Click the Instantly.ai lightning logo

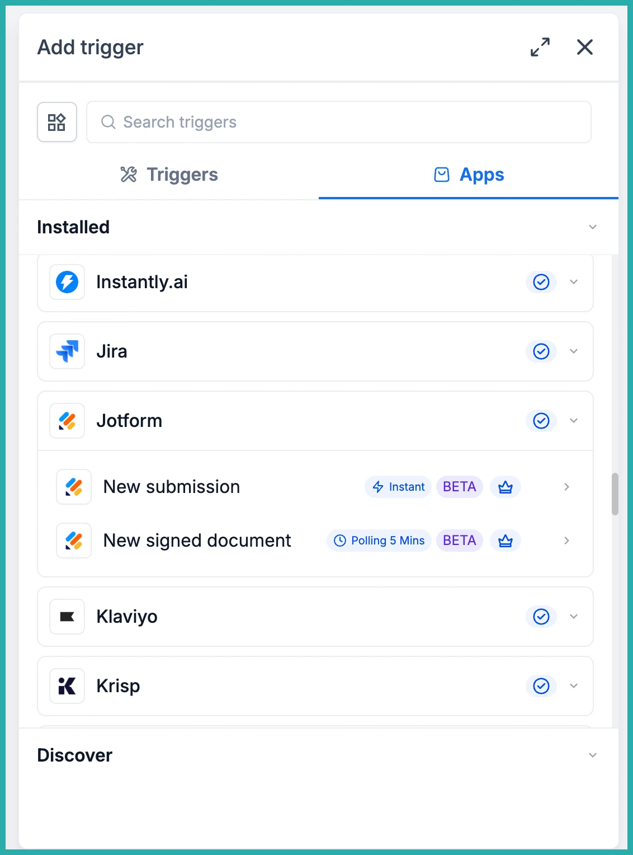[67, 282]
